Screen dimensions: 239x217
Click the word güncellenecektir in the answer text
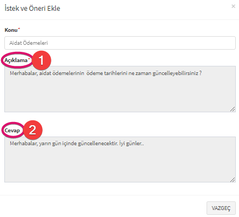[x=98, y=144]
